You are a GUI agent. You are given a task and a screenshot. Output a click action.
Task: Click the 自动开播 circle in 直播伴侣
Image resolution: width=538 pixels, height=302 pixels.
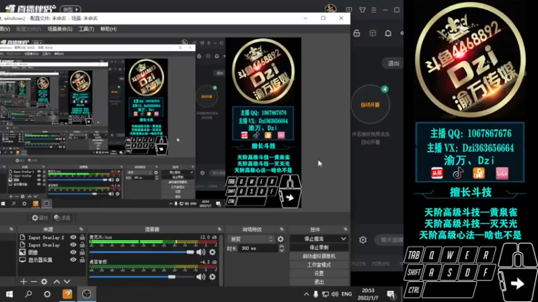(371, 105)
